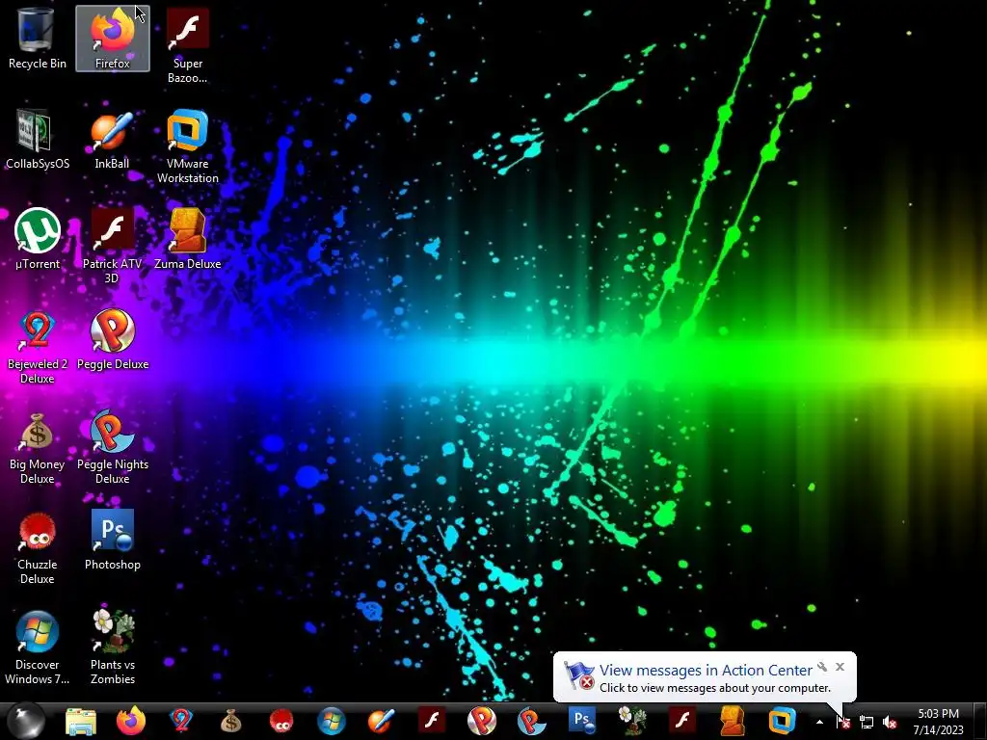Open the Recycle Bin desktop icon
Image resolution: width=987 pixels, height=740 pixels.
[38, 39]
